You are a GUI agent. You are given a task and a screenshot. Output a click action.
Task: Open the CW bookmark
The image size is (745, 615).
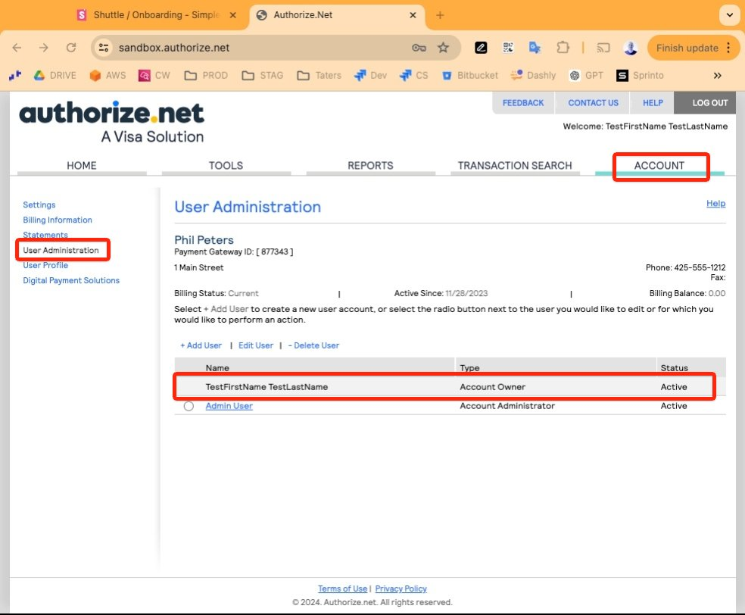coord(154,75)
